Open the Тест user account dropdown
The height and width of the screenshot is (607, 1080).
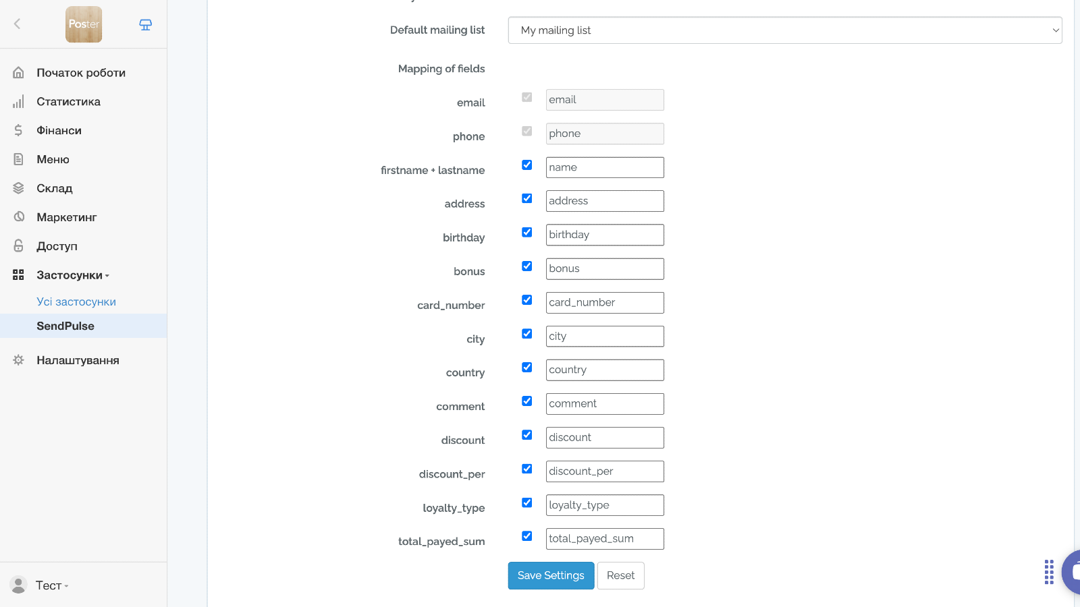point(51,585)
